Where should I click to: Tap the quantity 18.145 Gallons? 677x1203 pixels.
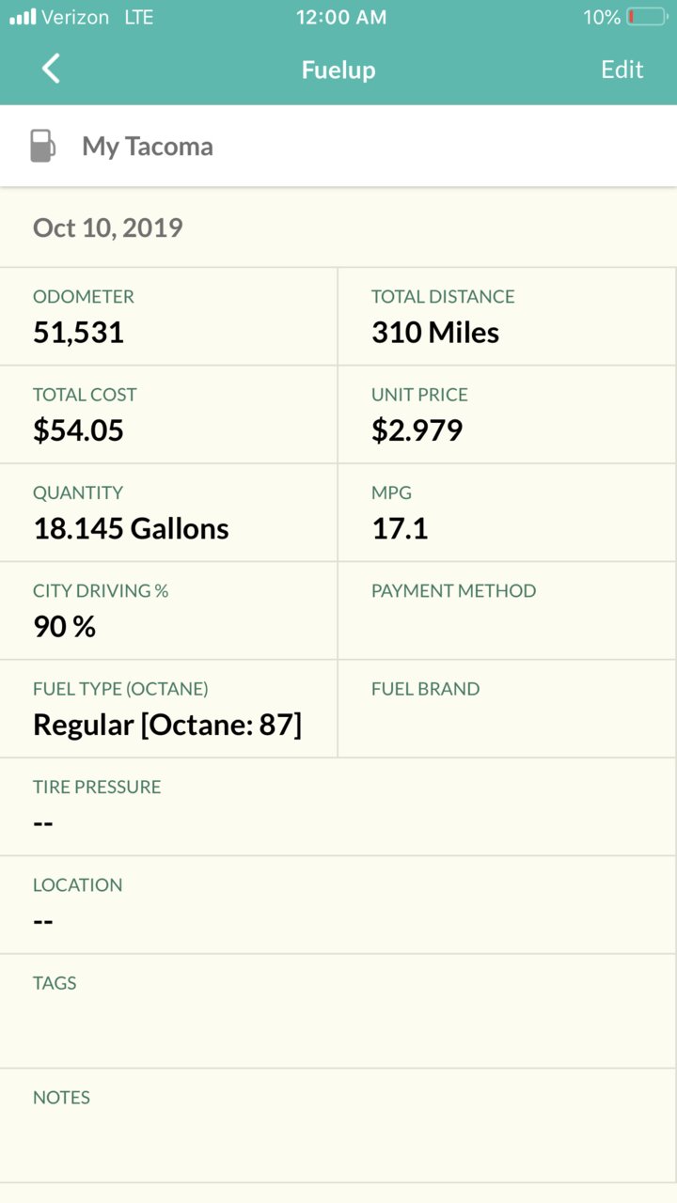click(132, 528)
